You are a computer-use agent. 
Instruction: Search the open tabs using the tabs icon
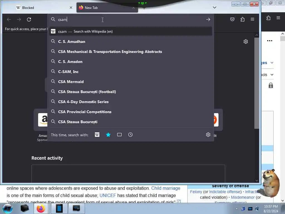(119, 135)
